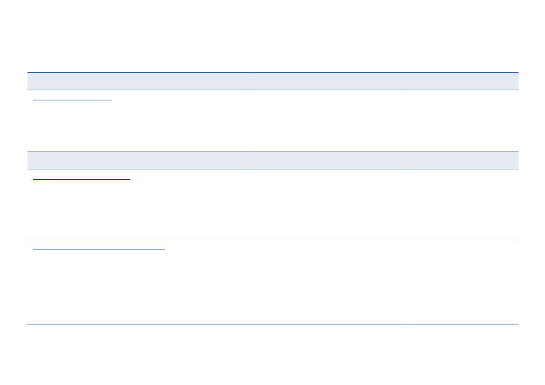Select the second shaded header row's middle cell
The image size is (545, 385).
[x=329, y=161]
